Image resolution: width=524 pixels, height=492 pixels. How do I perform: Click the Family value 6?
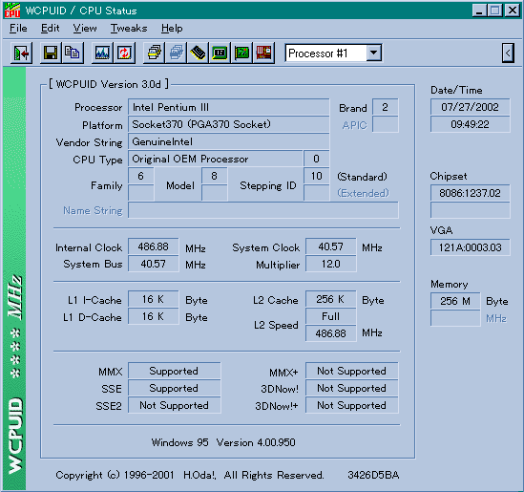click(140, 176)
